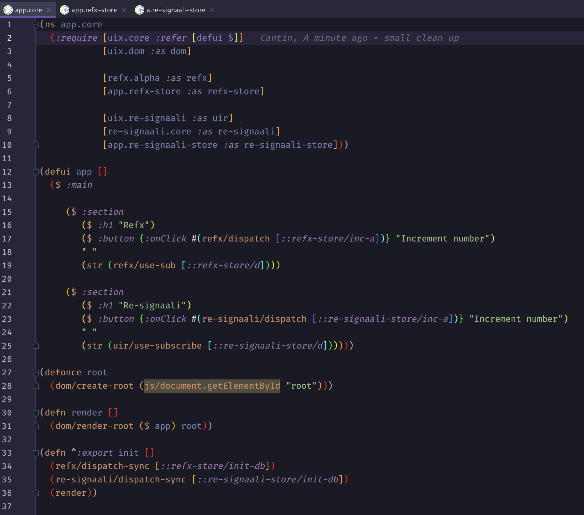Click 'app.refx-store' on line 6
The height and width of the screenshot is (515, 584).
(144, 91)
